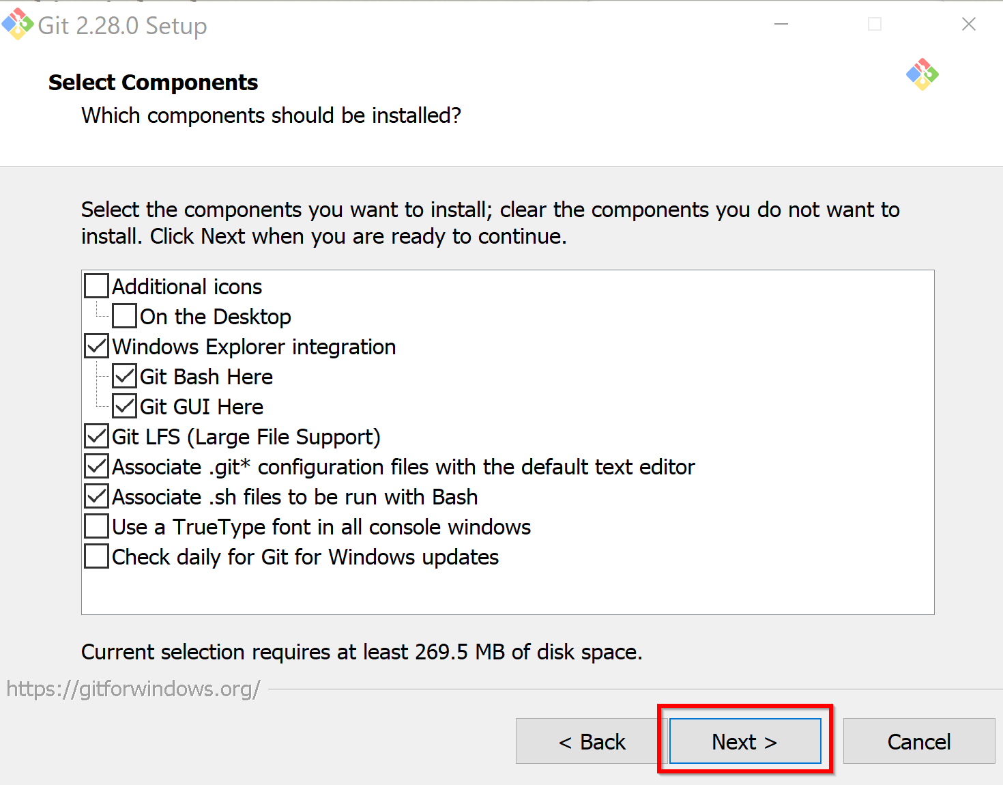Toggle the Git GUI Here checkbox
1003x785 pixels.
(x=125, y=406)
